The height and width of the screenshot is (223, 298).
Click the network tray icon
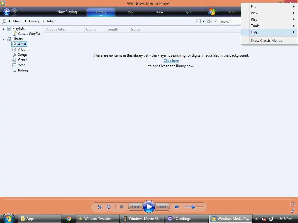click(x=271, y=219)
